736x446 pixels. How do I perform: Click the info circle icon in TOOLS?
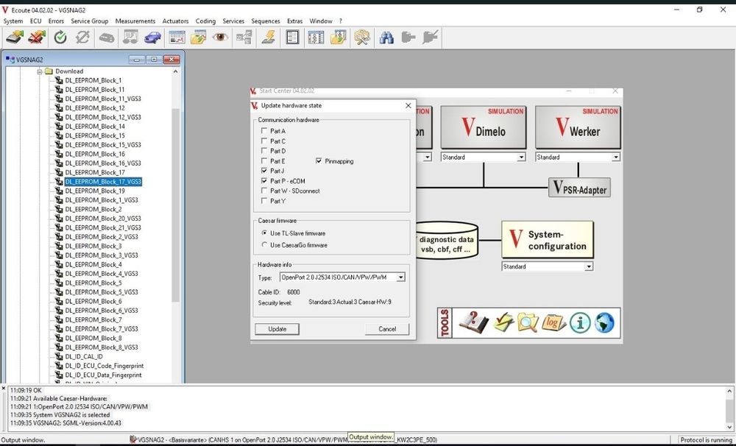(x=580, y=323)
